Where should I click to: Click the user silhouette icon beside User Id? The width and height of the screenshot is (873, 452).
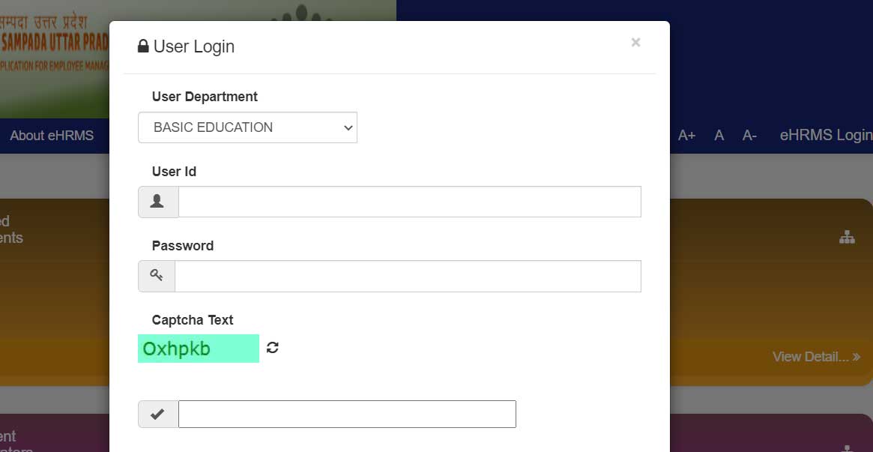[x=158, y=202]
